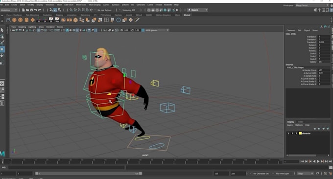Viewport: 333px width, 179px height.
Task: Open the Create menu
Action: [x=14, y=5]
